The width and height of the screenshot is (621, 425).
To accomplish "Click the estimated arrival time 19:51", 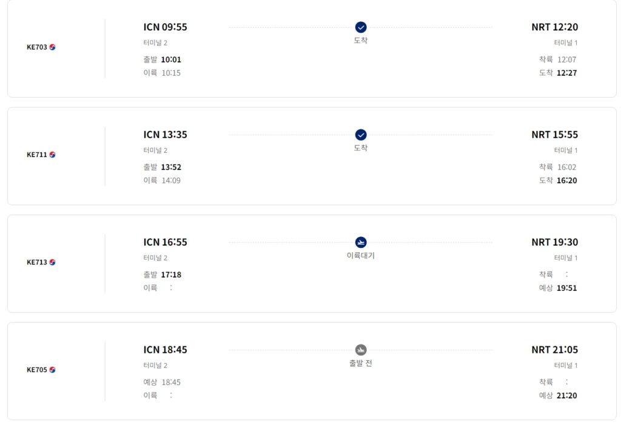I will [567, 288].
